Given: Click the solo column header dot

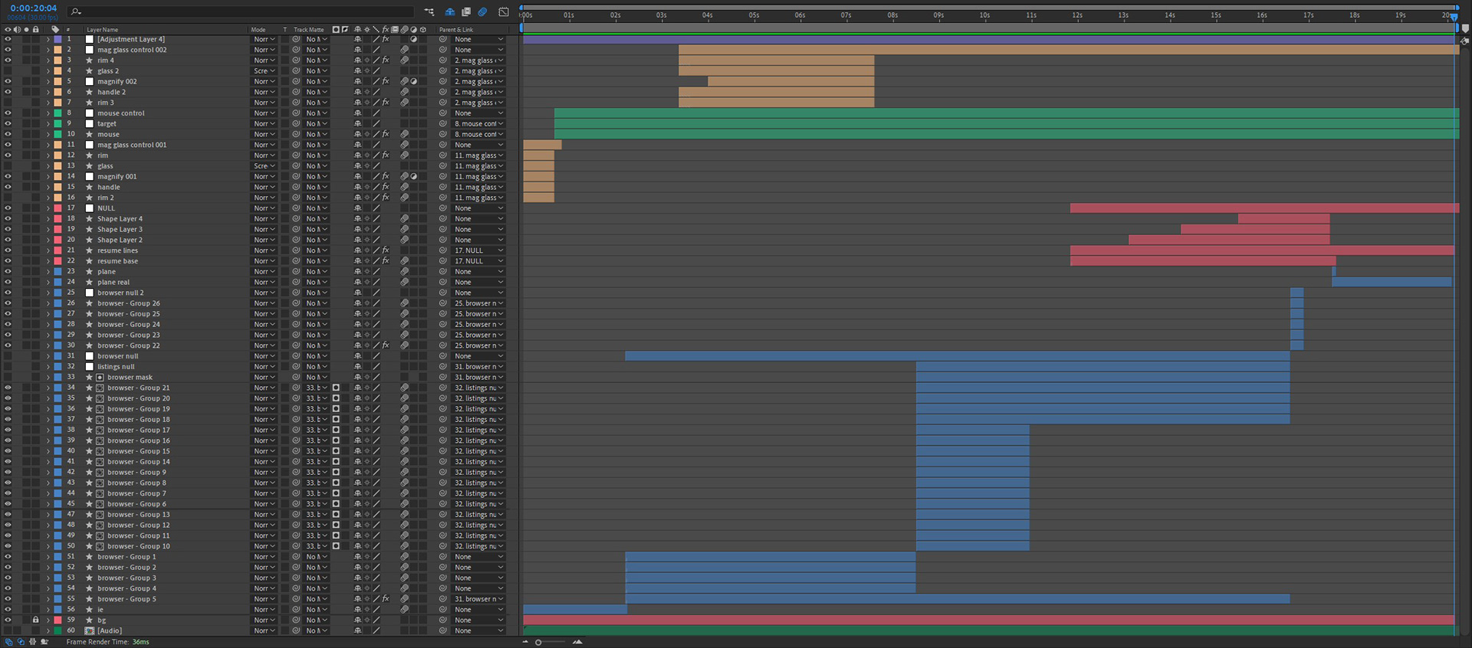Looking at the screenshot, I should [26, 29].
